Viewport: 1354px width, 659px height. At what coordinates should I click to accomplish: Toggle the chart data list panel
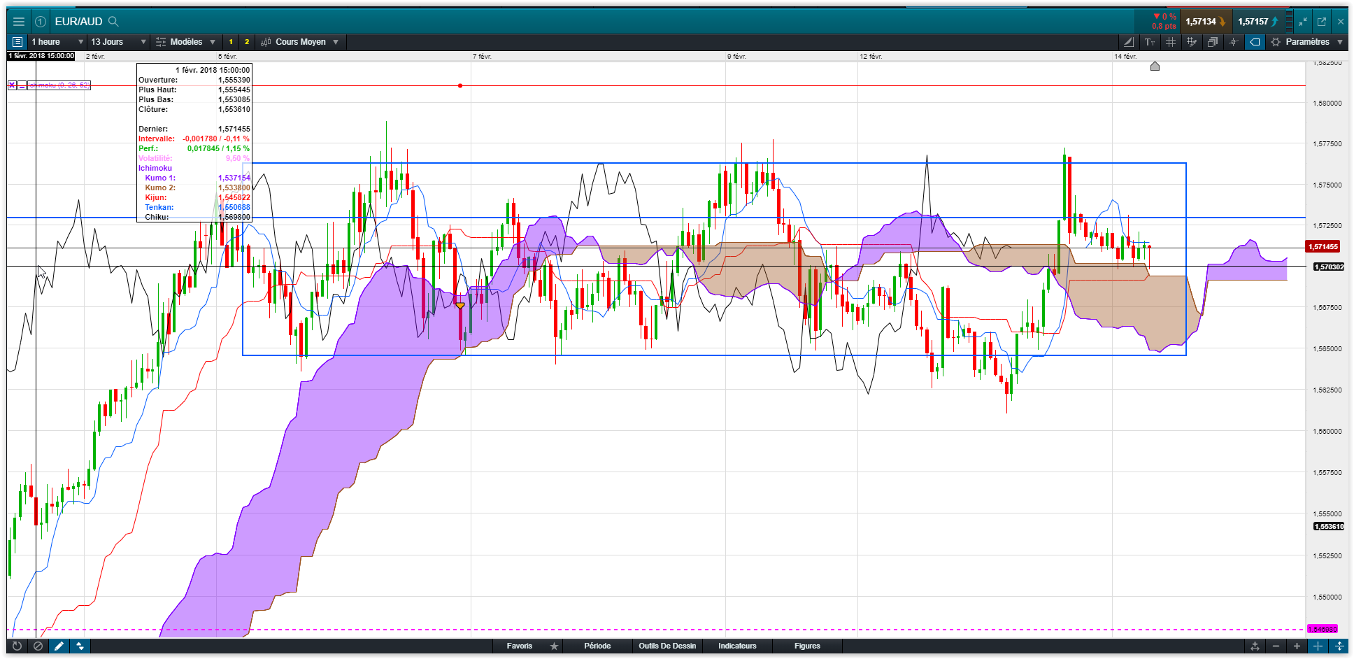(17, 42)
